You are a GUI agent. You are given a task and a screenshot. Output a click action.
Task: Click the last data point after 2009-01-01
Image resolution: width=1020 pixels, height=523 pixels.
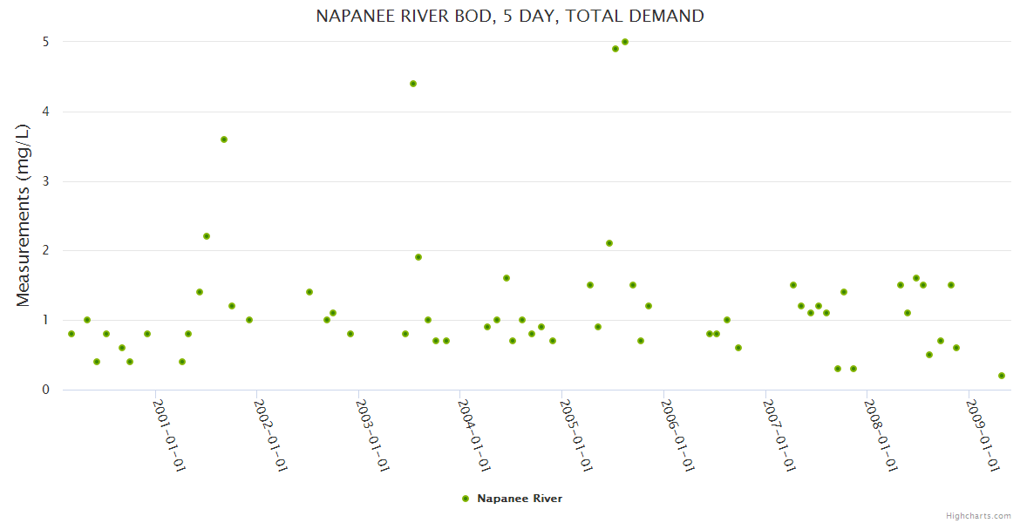[x=1002, y=376]
